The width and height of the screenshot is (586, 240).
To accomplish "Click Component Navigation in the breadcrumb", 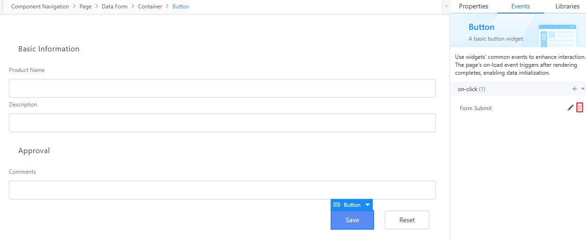I will [x=40, y=7].
